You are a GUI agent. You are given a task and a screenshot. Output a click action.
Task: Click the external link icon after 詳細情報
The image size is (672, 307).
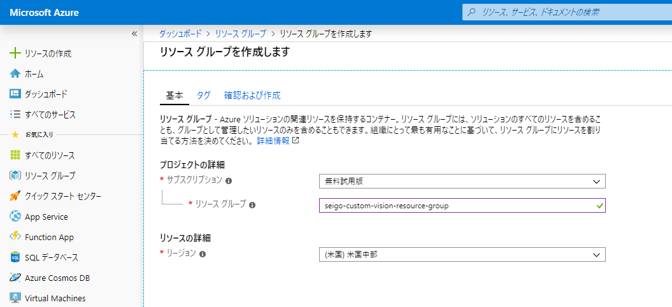[x=295, y=140]
